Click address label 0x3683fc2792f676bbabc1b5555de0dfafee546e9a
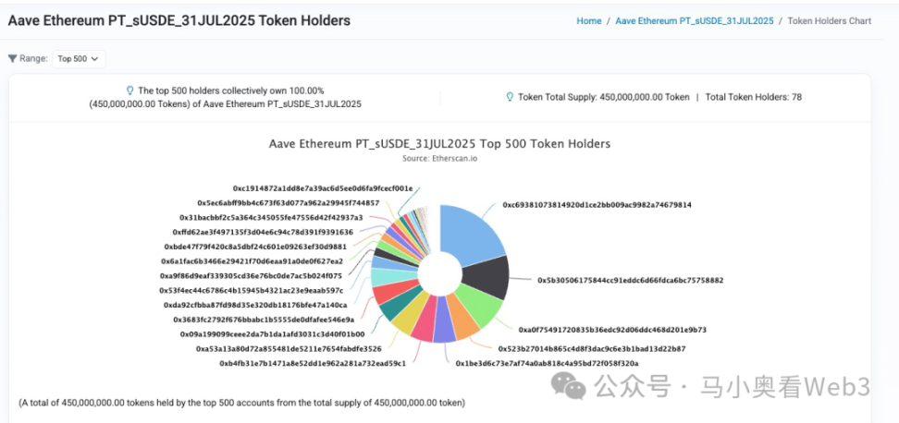899x423 pixels. [264, 320]
